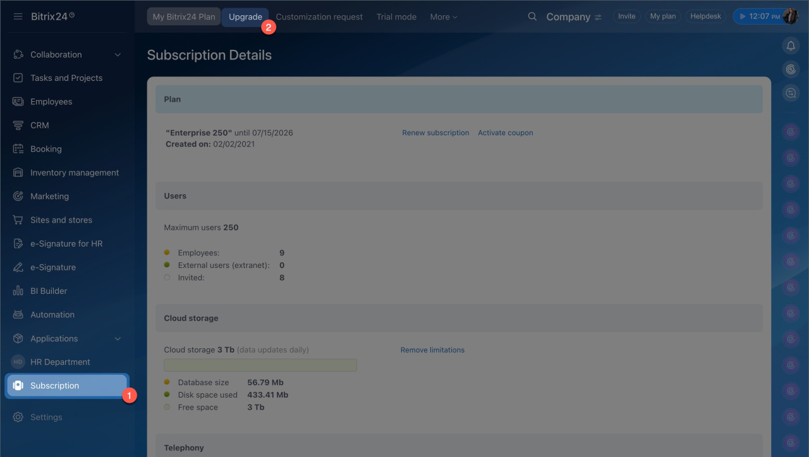Click the Tasks and Projects icon
Viewport: 809px width, 457px height.
[x=18, y=78]
